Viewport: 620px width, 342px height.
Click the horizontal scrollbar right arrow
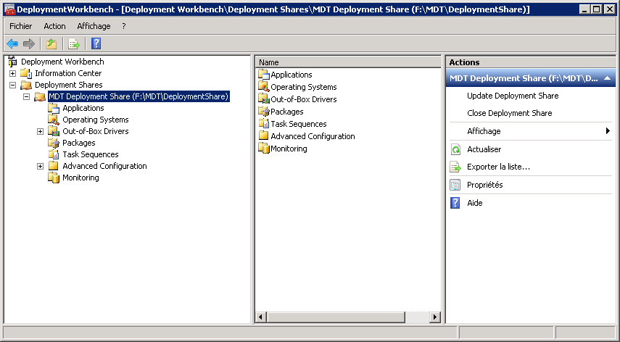435,317
